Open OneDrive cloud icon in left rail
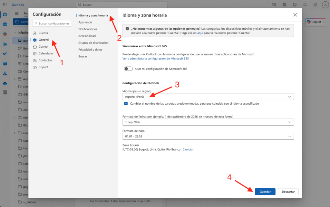 (5, 83)
